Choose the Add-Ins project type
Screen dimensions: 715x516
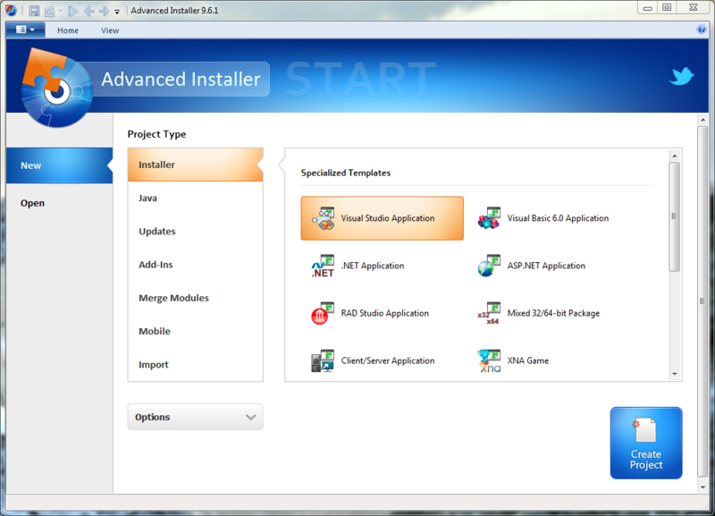[x=195, y=265]
